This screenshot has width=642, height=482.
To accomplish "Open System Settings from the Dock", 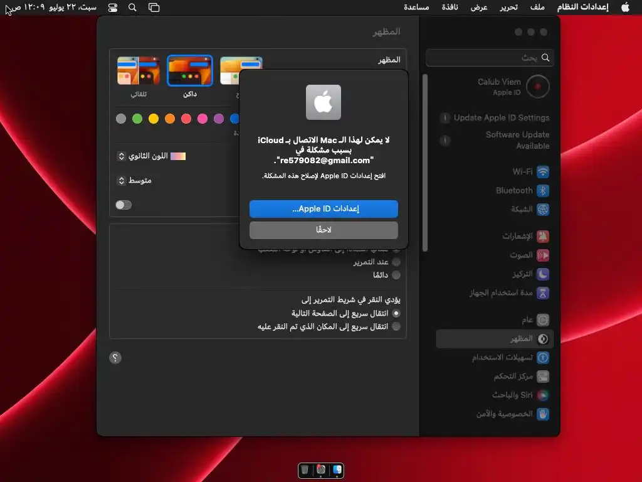I will 321,469.
